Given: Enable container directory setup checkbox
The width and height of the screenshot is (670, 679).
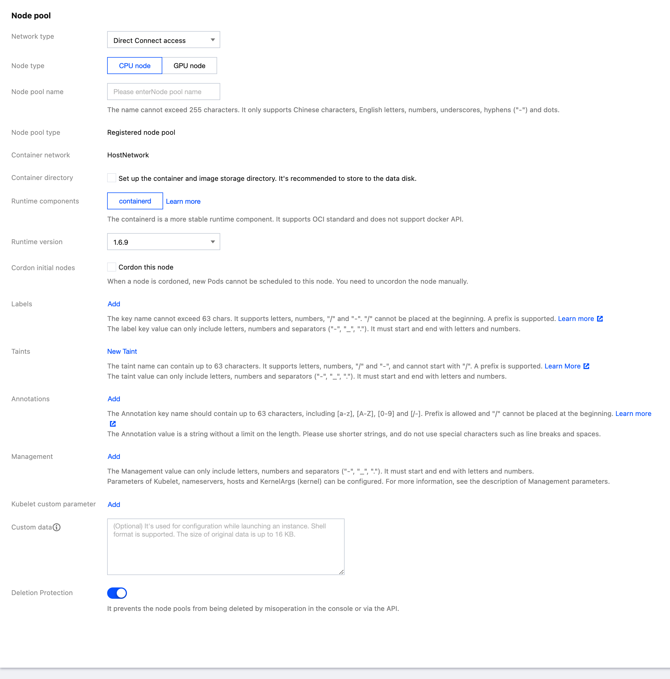Looking at the screenshot, I should coord(111,178).
